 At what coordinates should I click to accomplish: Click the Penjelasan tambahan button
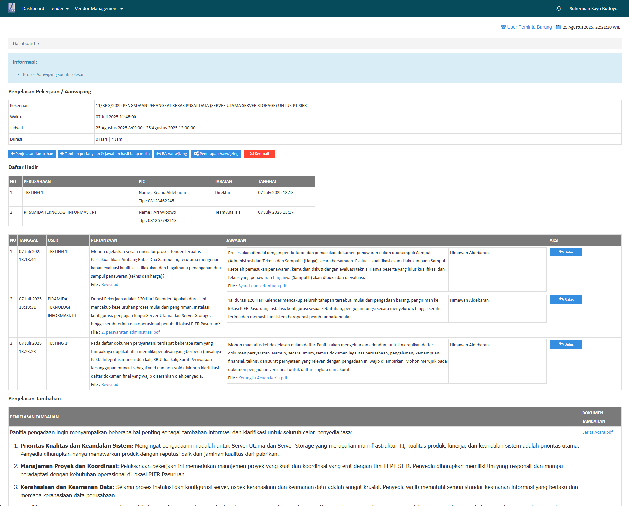pos(32,154)
